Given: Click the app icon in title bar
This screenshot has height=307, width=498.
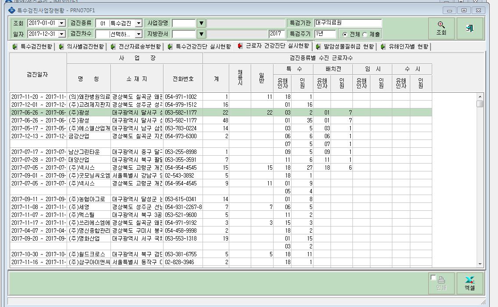Looking at the screenshot, I should click(12, 10).
